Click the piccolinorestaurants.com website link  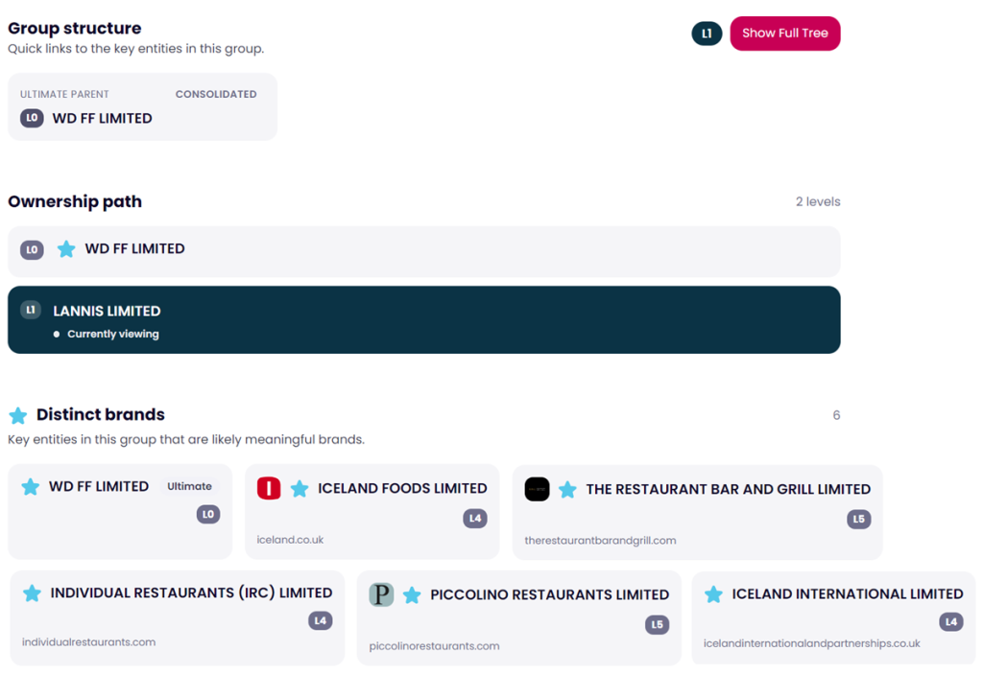tap(434, 646)
